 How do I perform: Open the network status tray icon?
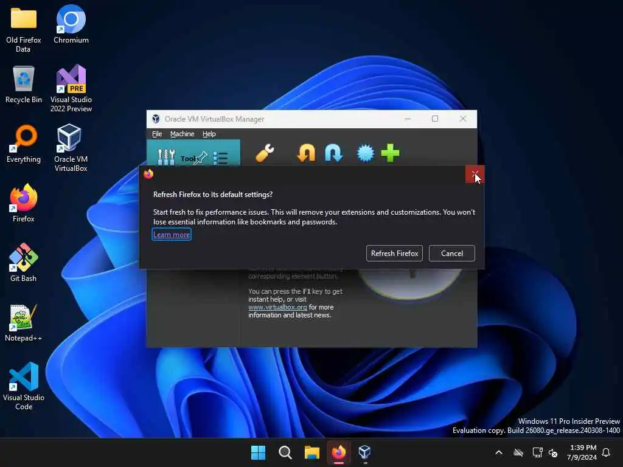pyautogui.click(x=537, y=452)
